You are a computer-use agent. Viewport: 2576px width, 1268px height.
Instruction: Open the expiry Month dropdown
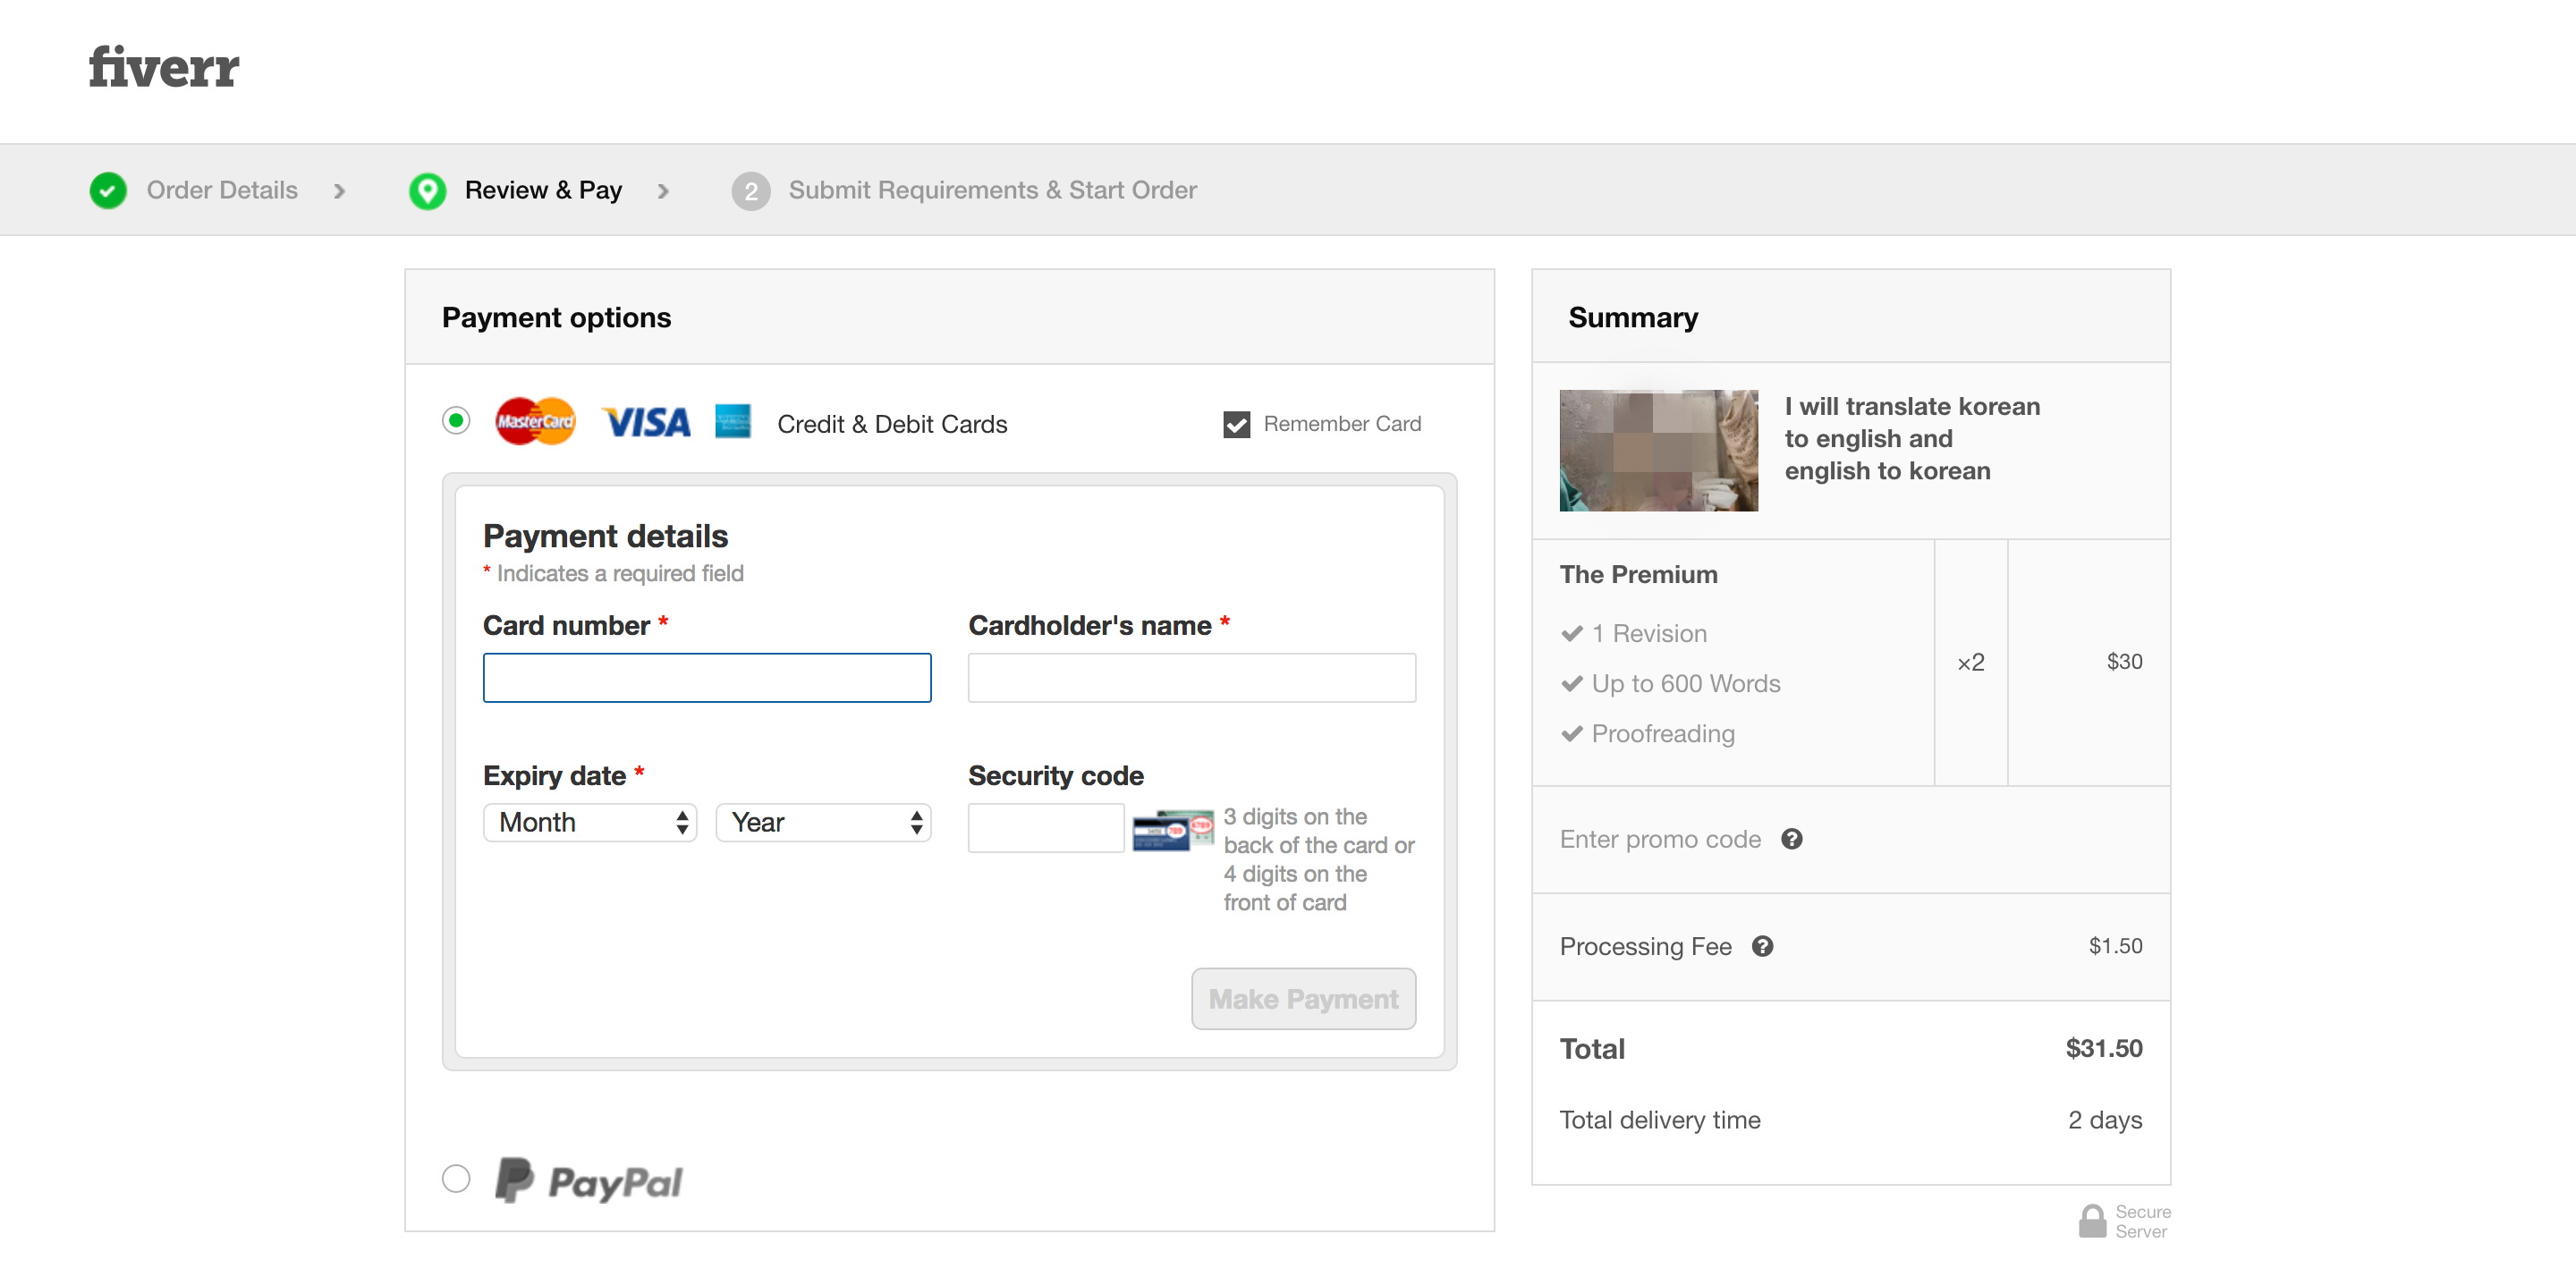(x=590, y=822)
